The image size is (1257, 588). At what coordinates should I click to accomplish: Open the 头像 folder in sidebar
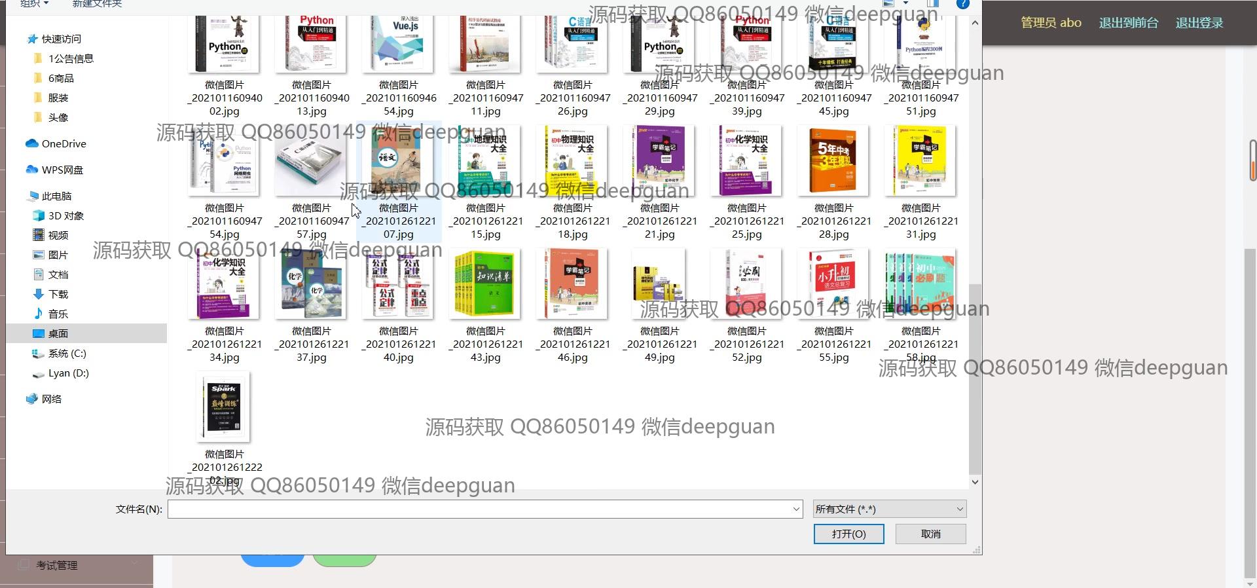click(51, 117)
